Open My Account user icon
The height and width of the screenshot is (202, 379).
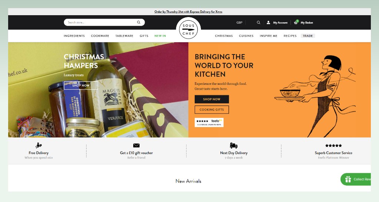268,23
